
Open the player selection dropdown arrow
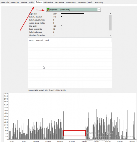(x=99, y=10)
